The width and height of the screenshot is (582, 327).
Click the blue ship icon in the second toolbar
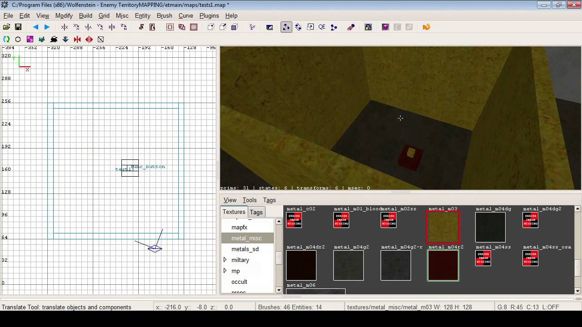[x=65, y=40]
